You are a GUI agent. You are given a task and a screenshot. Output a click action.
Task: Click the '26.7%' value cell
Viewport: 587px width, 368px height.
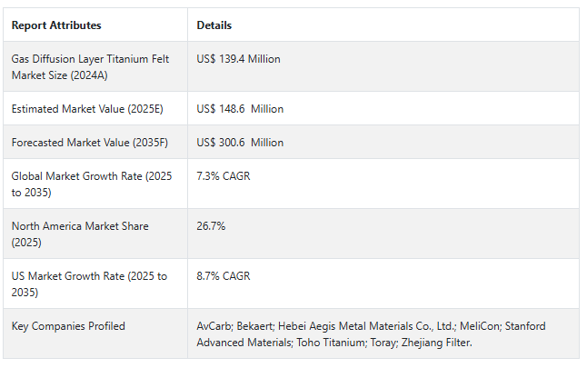coord(211,226)
